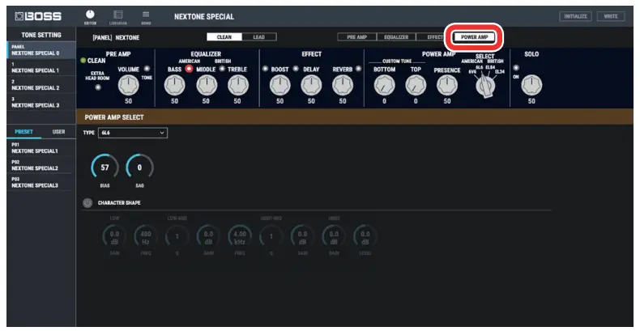This screenshot has height=331, width=640.
Task: Click the custom tune TOP knob
Action: tap(416, 86)
